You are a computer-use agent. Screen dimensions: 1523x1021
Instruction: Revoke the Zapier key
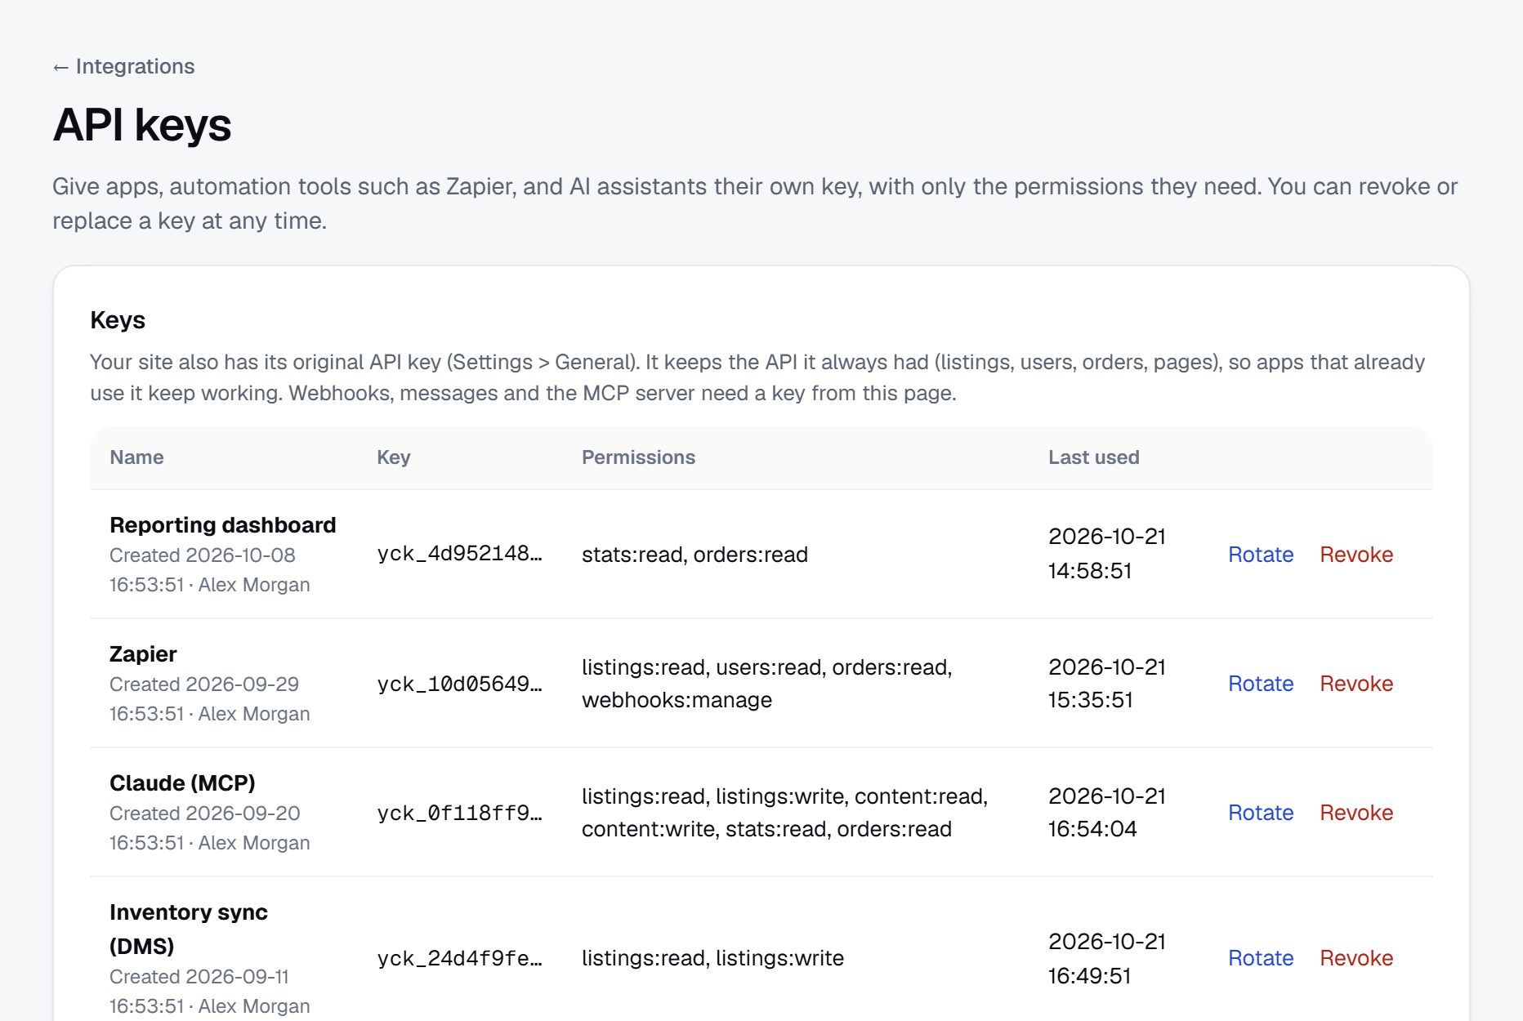pyautogui.click(x=1356, y=683)
